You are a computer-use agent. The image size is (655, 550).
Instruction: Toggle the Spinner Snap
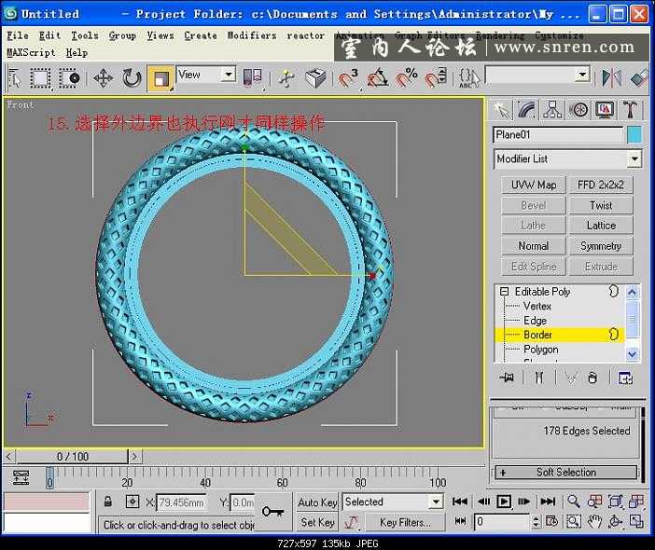(x=436, y=78)
